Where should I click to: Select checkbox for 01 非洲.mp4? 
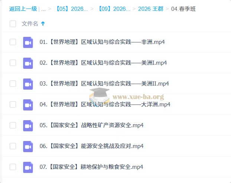click(13, 42)
